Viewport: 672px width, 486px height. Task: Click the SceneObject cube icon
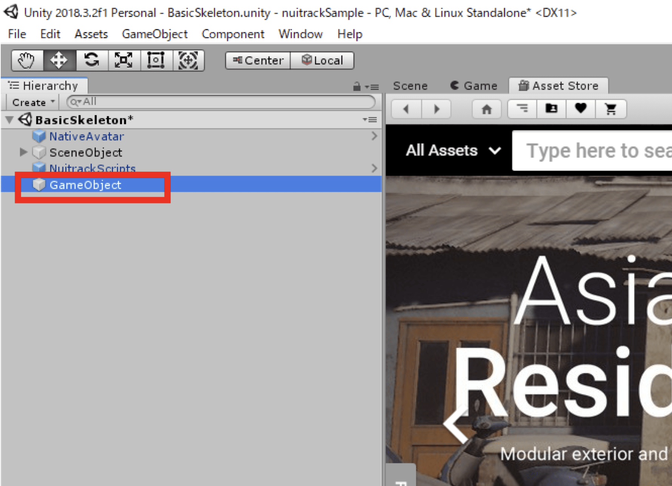pyautogui.click(x=39, y=152)
